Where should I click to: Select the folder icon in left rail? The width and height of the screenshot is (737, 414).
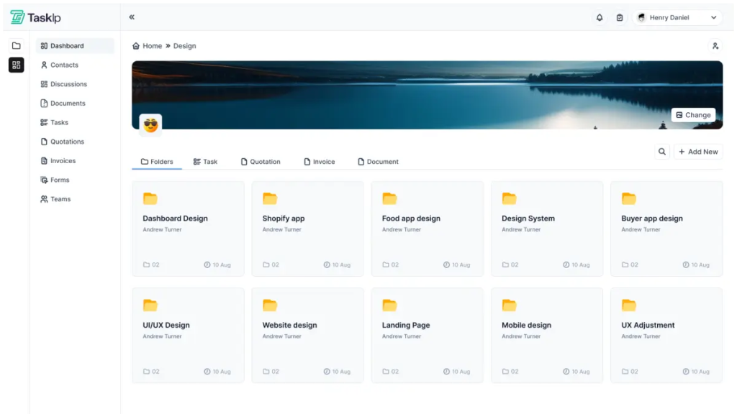coord(17,46)
